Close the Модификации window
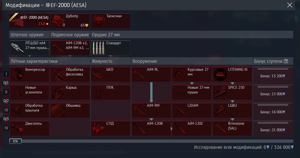 coord(290,5)
